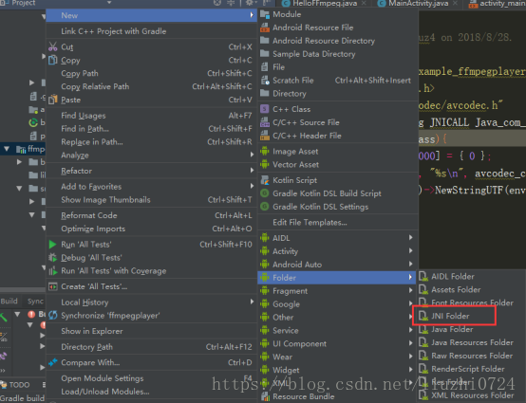Click the AIDL Folder icon
The height and width of the screenshot is (403, 526).
coord(423,276)
